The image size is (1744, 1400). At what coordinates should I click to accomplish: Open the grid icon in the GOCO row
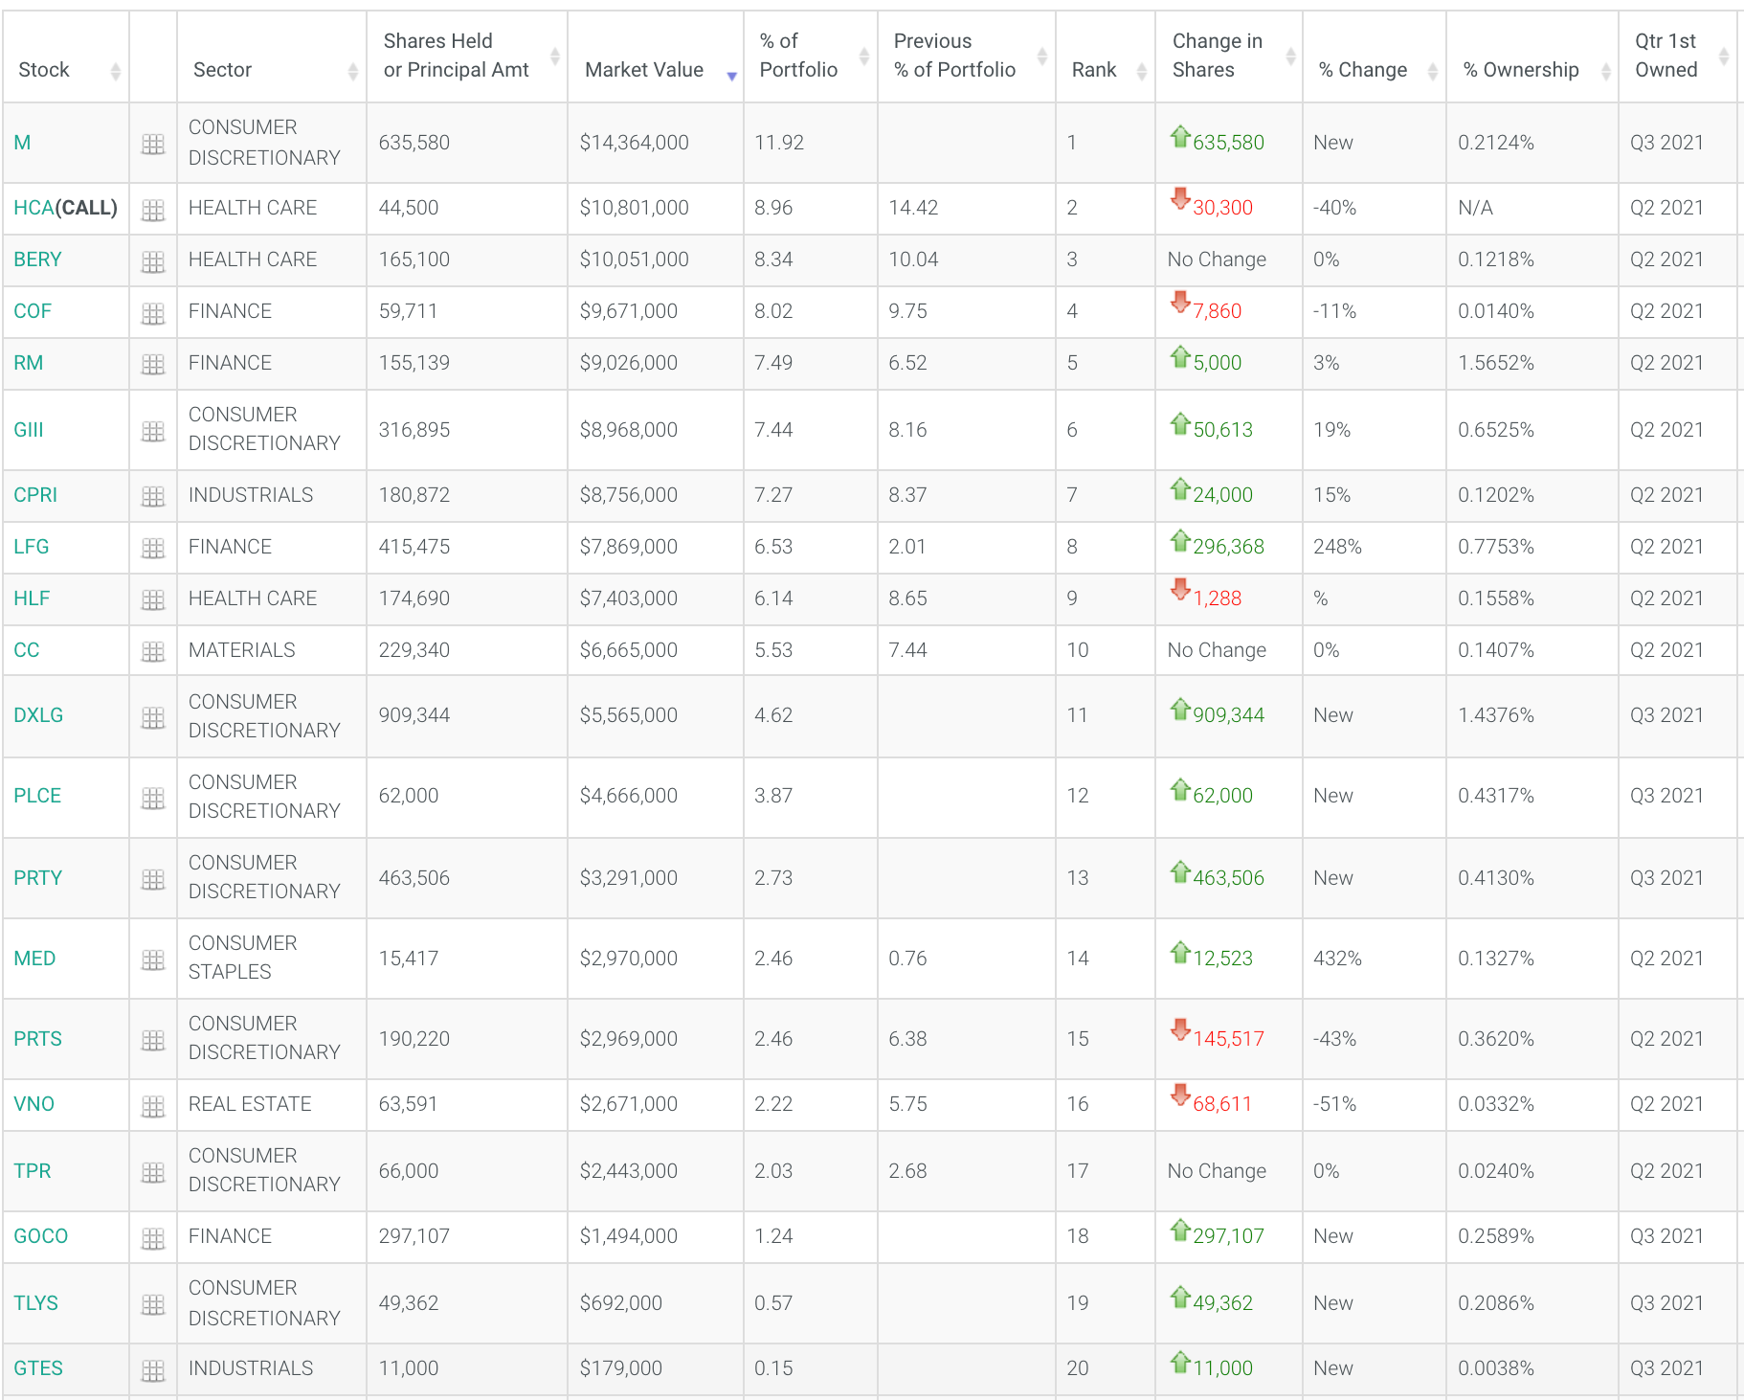pyautogui.click(x=153, y=1238)
